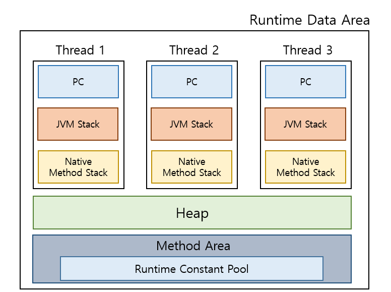Viewport: 391px width, 292px height.
Task: Click the green Heap block
Action: [192, 213]
